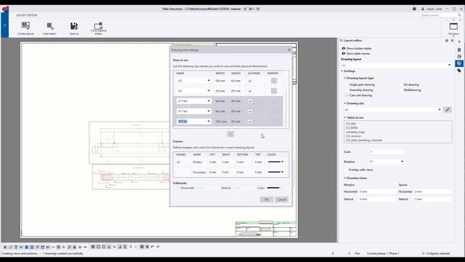Pick the Primary frame color swatch
The image size is (465, 262).
(276, 162)
